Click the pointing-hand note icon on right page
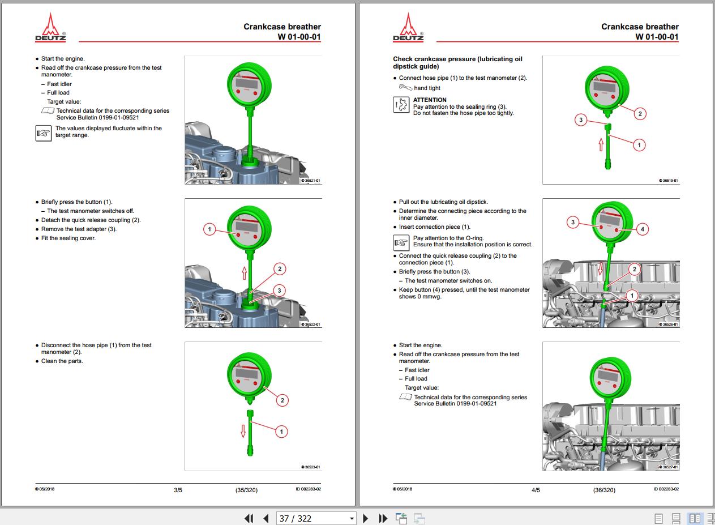The image size is (715, 525). pos(401,243)
